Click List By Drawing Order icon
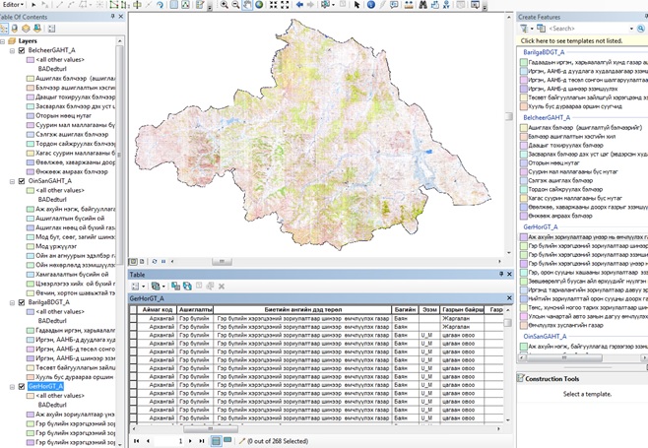The width and height of the screenshot is (648, 448). [x=4, y=29]
